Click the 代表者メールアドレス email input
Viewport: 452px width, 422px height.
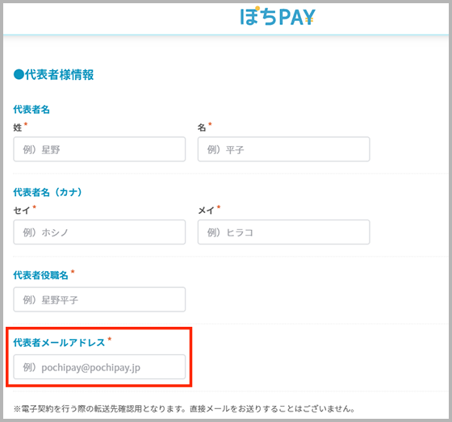(x=99, y=366)
